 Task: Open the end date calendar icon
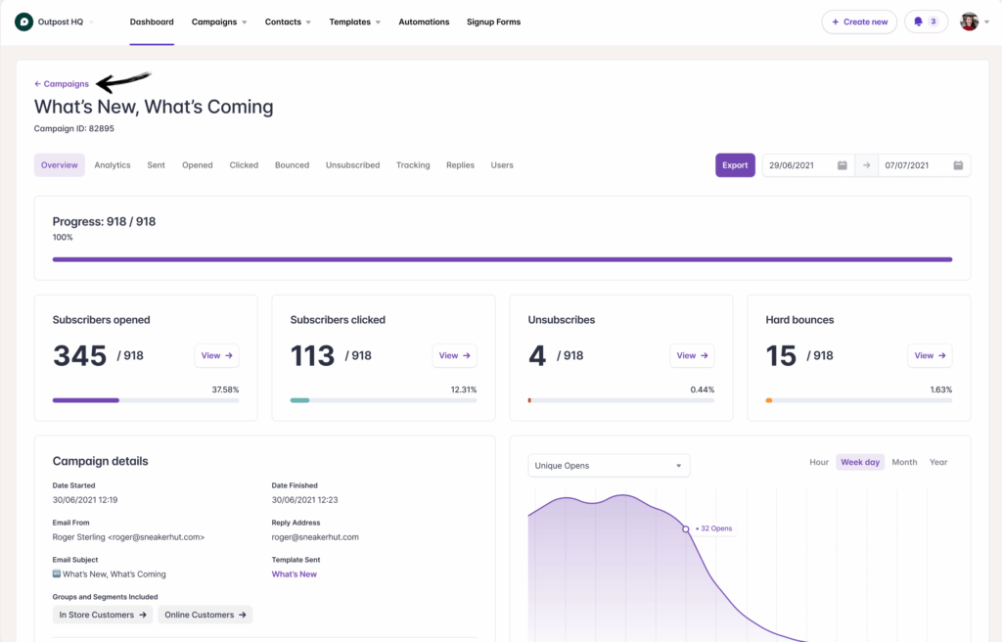[960, 164]
